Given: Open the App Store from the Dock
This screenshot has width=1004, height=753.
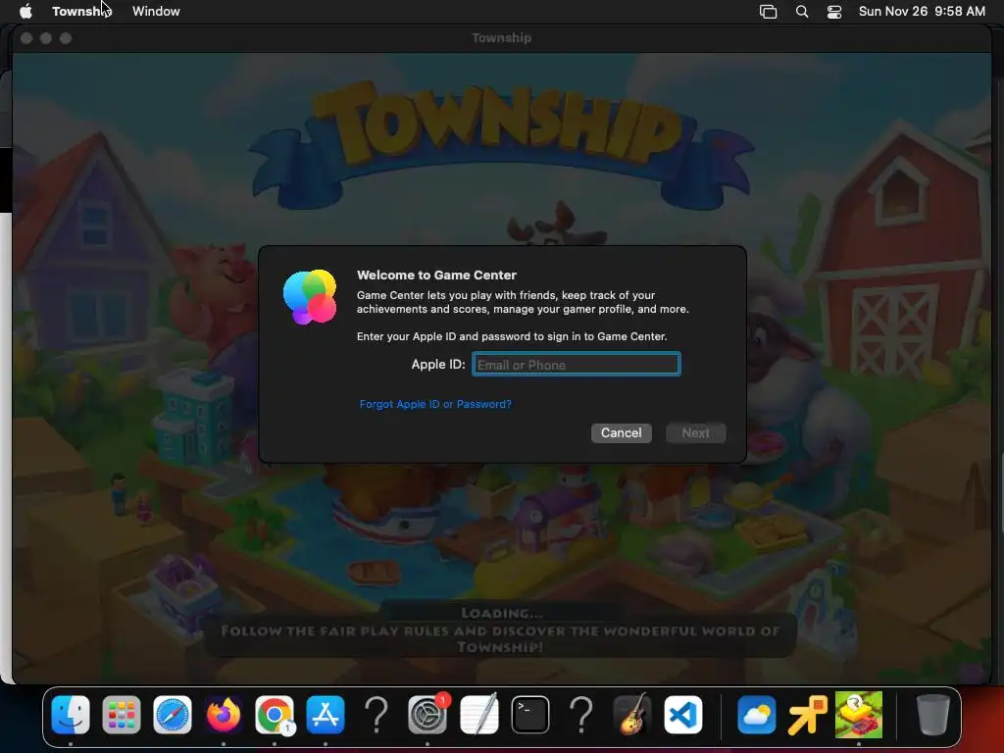Looking at the screenshot, I should tap(326, 714).
